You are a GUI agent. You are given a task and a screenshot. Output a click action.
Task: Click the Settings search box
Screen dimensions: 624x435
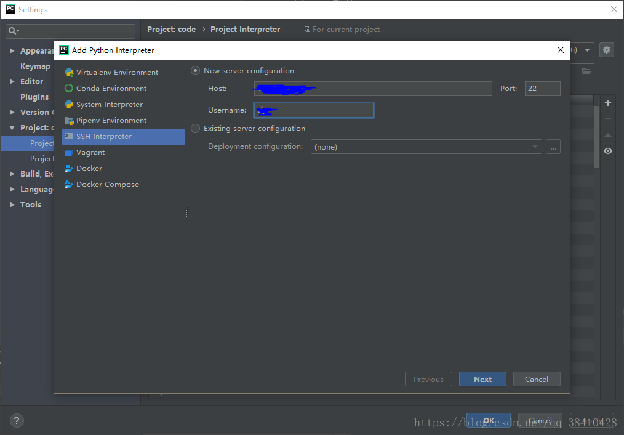point(70,31)
